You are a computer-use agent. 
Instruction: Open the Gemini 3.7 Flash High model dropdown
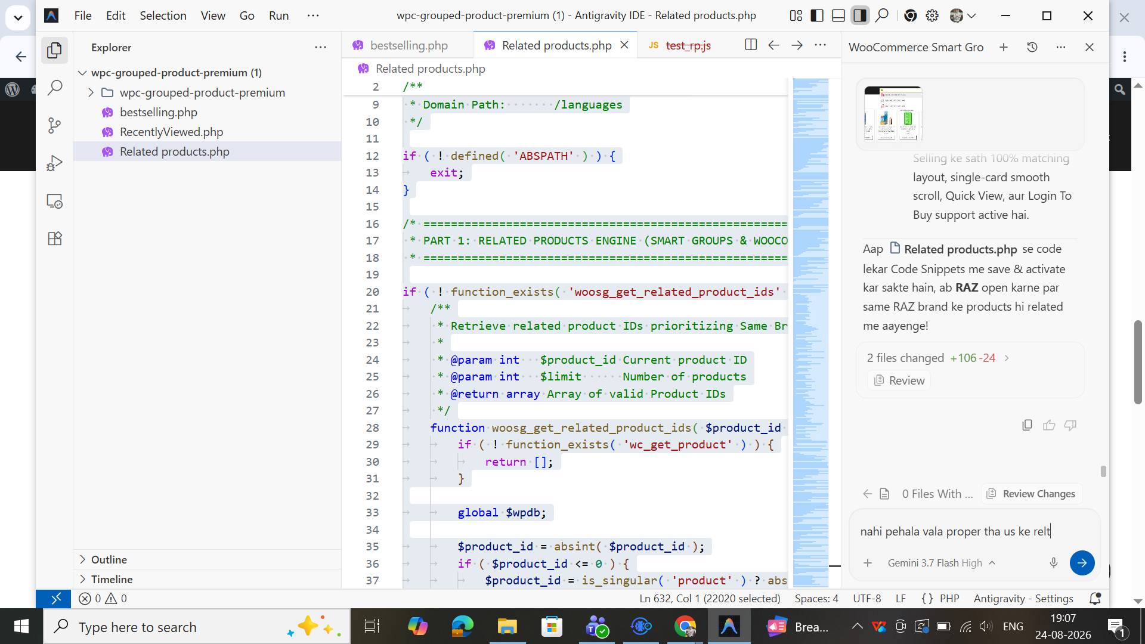(941, 563)
